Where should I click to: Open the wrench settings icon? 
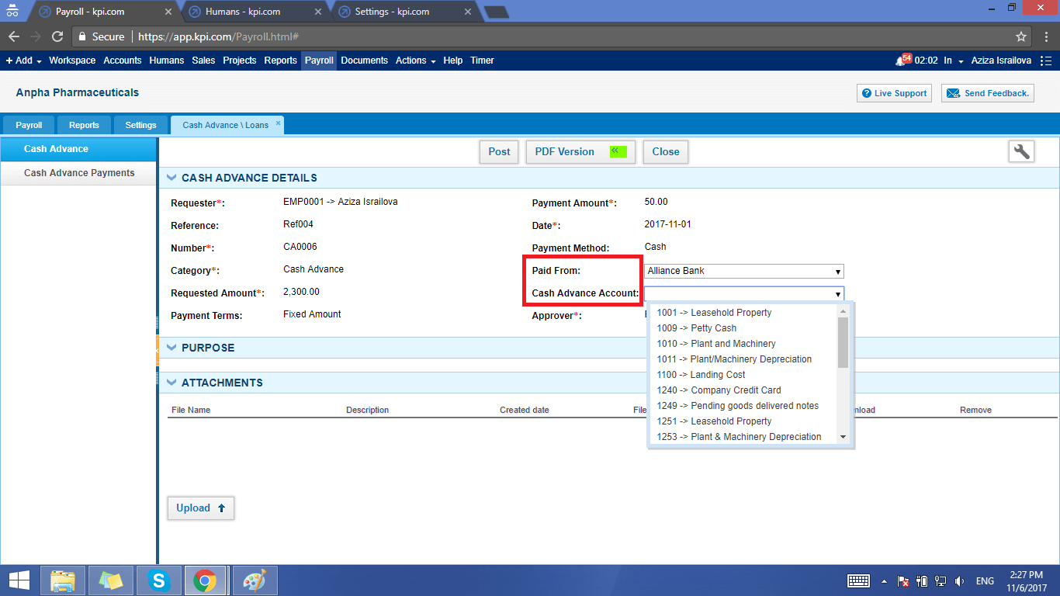pos(1022,151)
